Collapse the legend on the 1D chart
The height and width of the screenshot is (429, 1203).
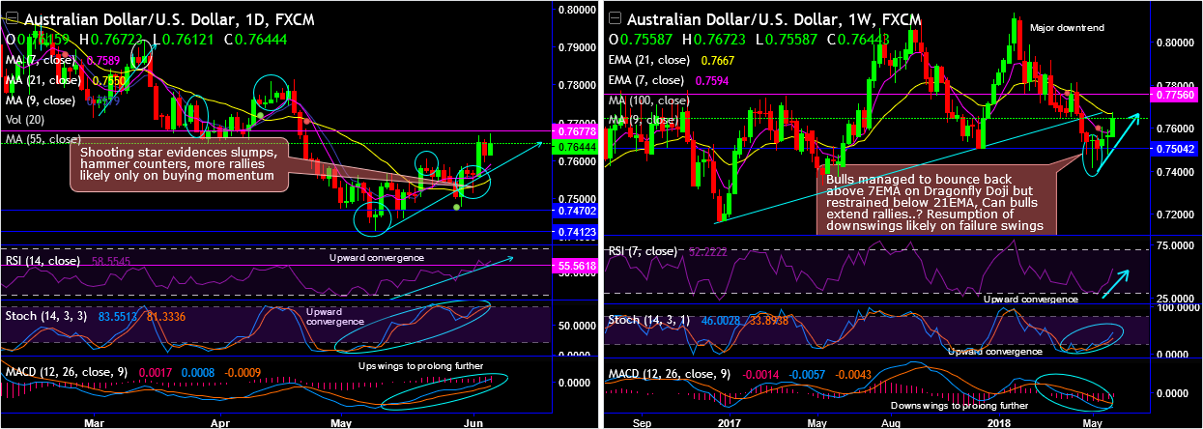[x=14, y=18]
